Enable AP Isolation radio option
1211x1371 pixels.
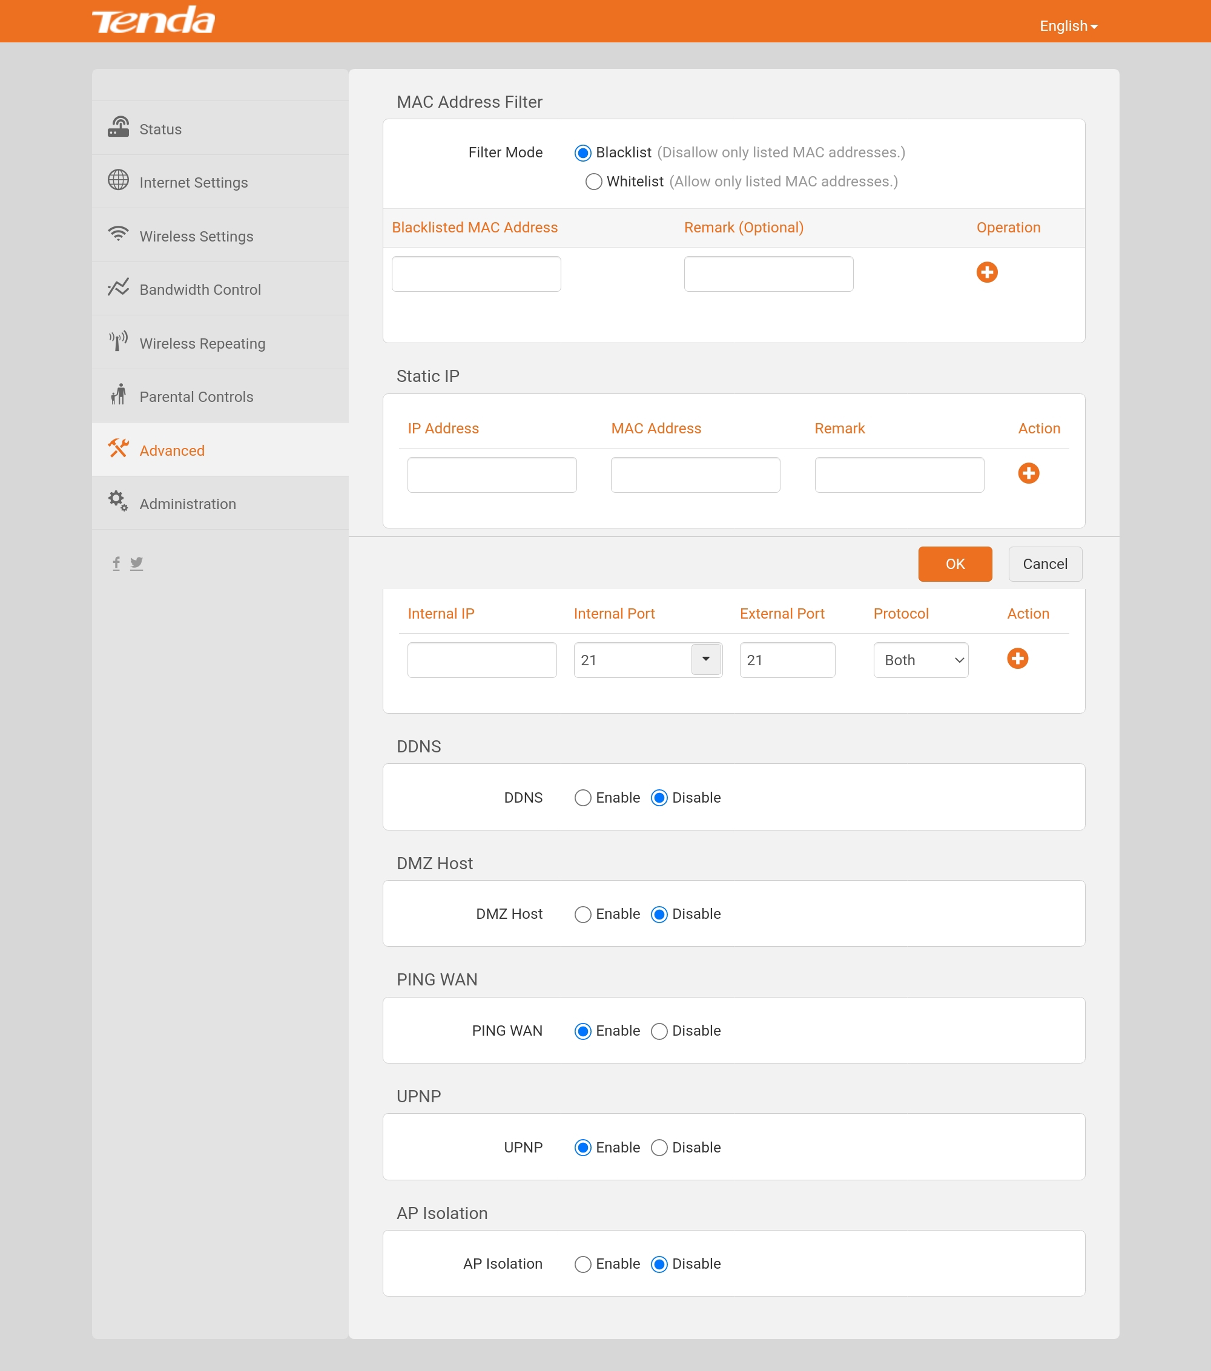point(582,1264)
